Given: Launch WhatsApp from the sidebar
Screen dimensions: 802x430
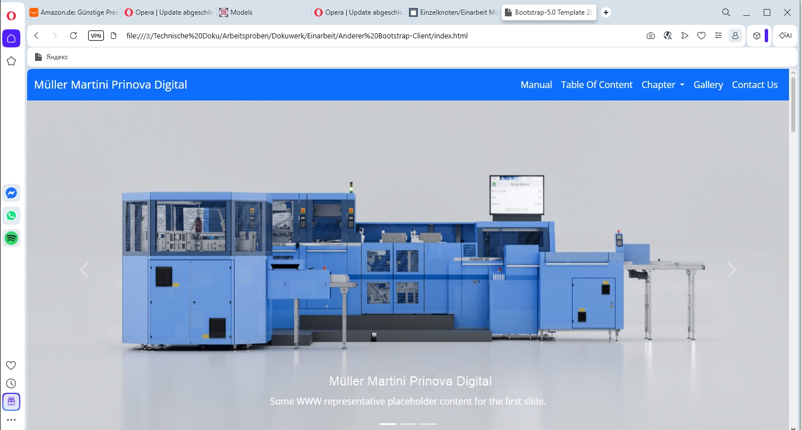Looking at the screenshot, I should tap(11, 216).
